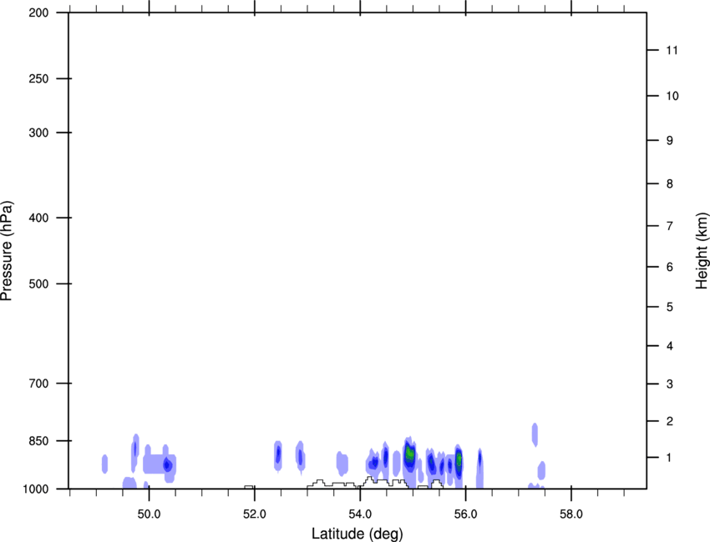This screenshot has width=710, height=542.
Task: Click the 1 km height label
Action: [x=669, y=458]
